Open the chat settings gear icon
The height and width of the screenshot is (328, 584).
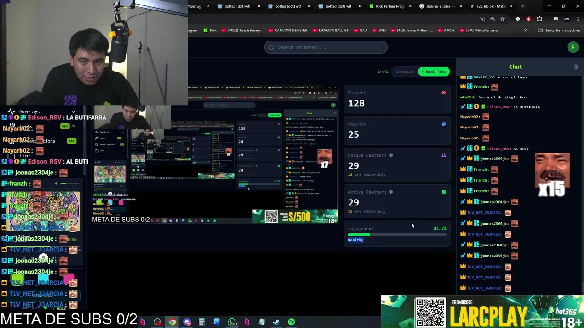coord(576,67)
